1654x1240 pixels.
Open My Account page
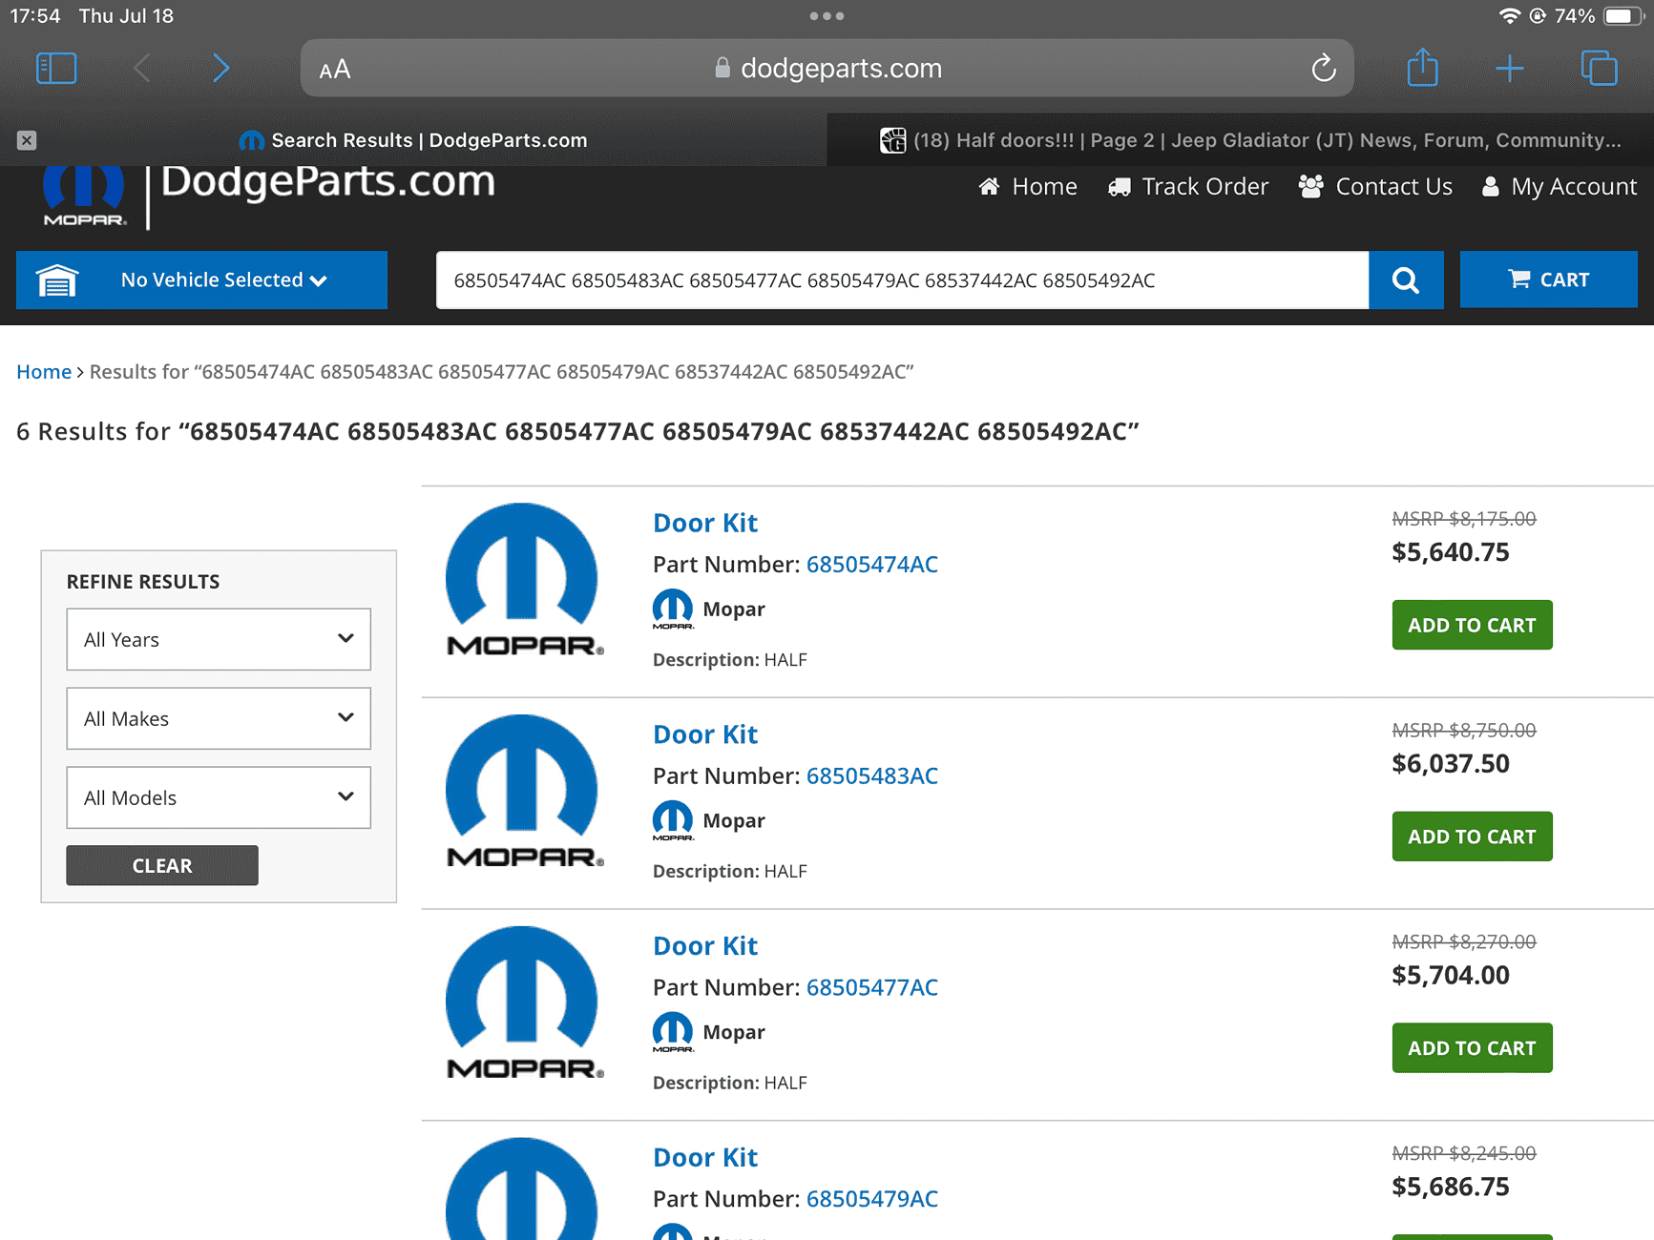(x=1559, y=187)
